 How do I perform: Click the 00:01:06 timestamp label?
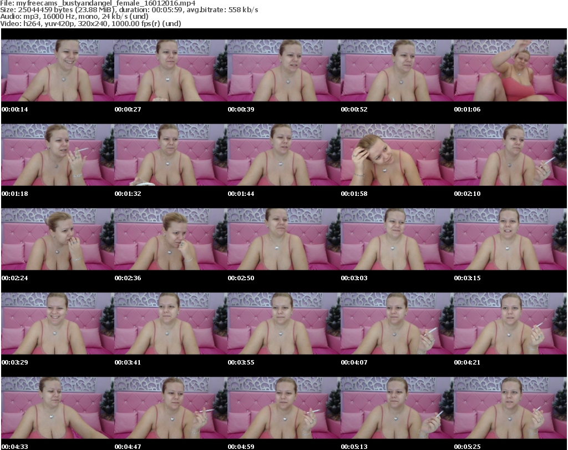(x=467, y=109)
